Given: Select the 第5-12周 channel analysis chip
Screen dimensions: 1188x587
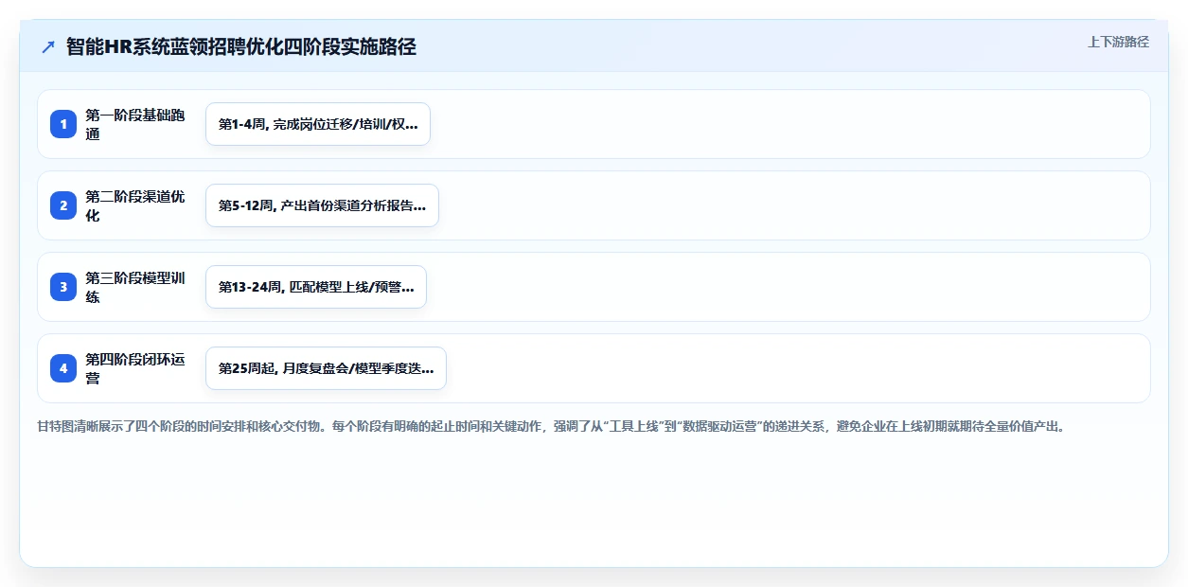Looking at the screenshot, I should (322, 205).
